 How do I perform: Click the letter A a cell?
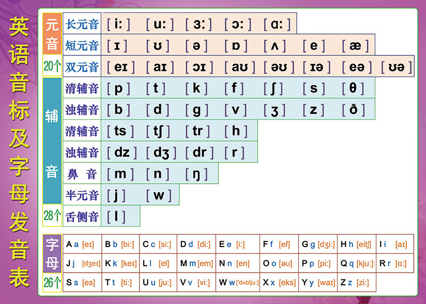(82, 244)
